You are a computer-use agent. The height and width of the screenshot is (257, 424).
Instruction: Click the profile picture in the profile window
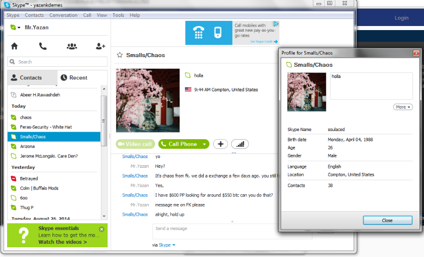point(307,92)
